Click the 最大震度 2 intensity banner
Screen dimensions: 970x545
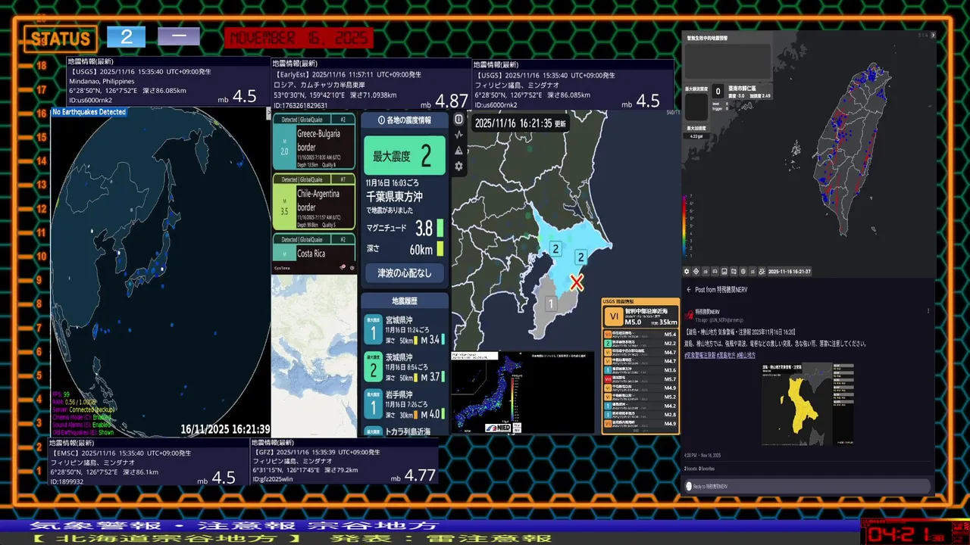click(405, 156)
